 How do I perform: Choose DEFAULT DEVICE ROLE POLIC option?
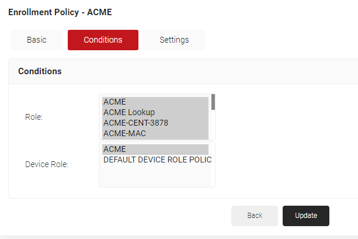pyautogui.click(x=157, y=160)
